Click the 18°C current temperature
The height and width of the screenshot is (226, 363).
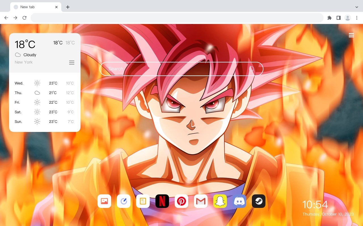pos(25,44)
